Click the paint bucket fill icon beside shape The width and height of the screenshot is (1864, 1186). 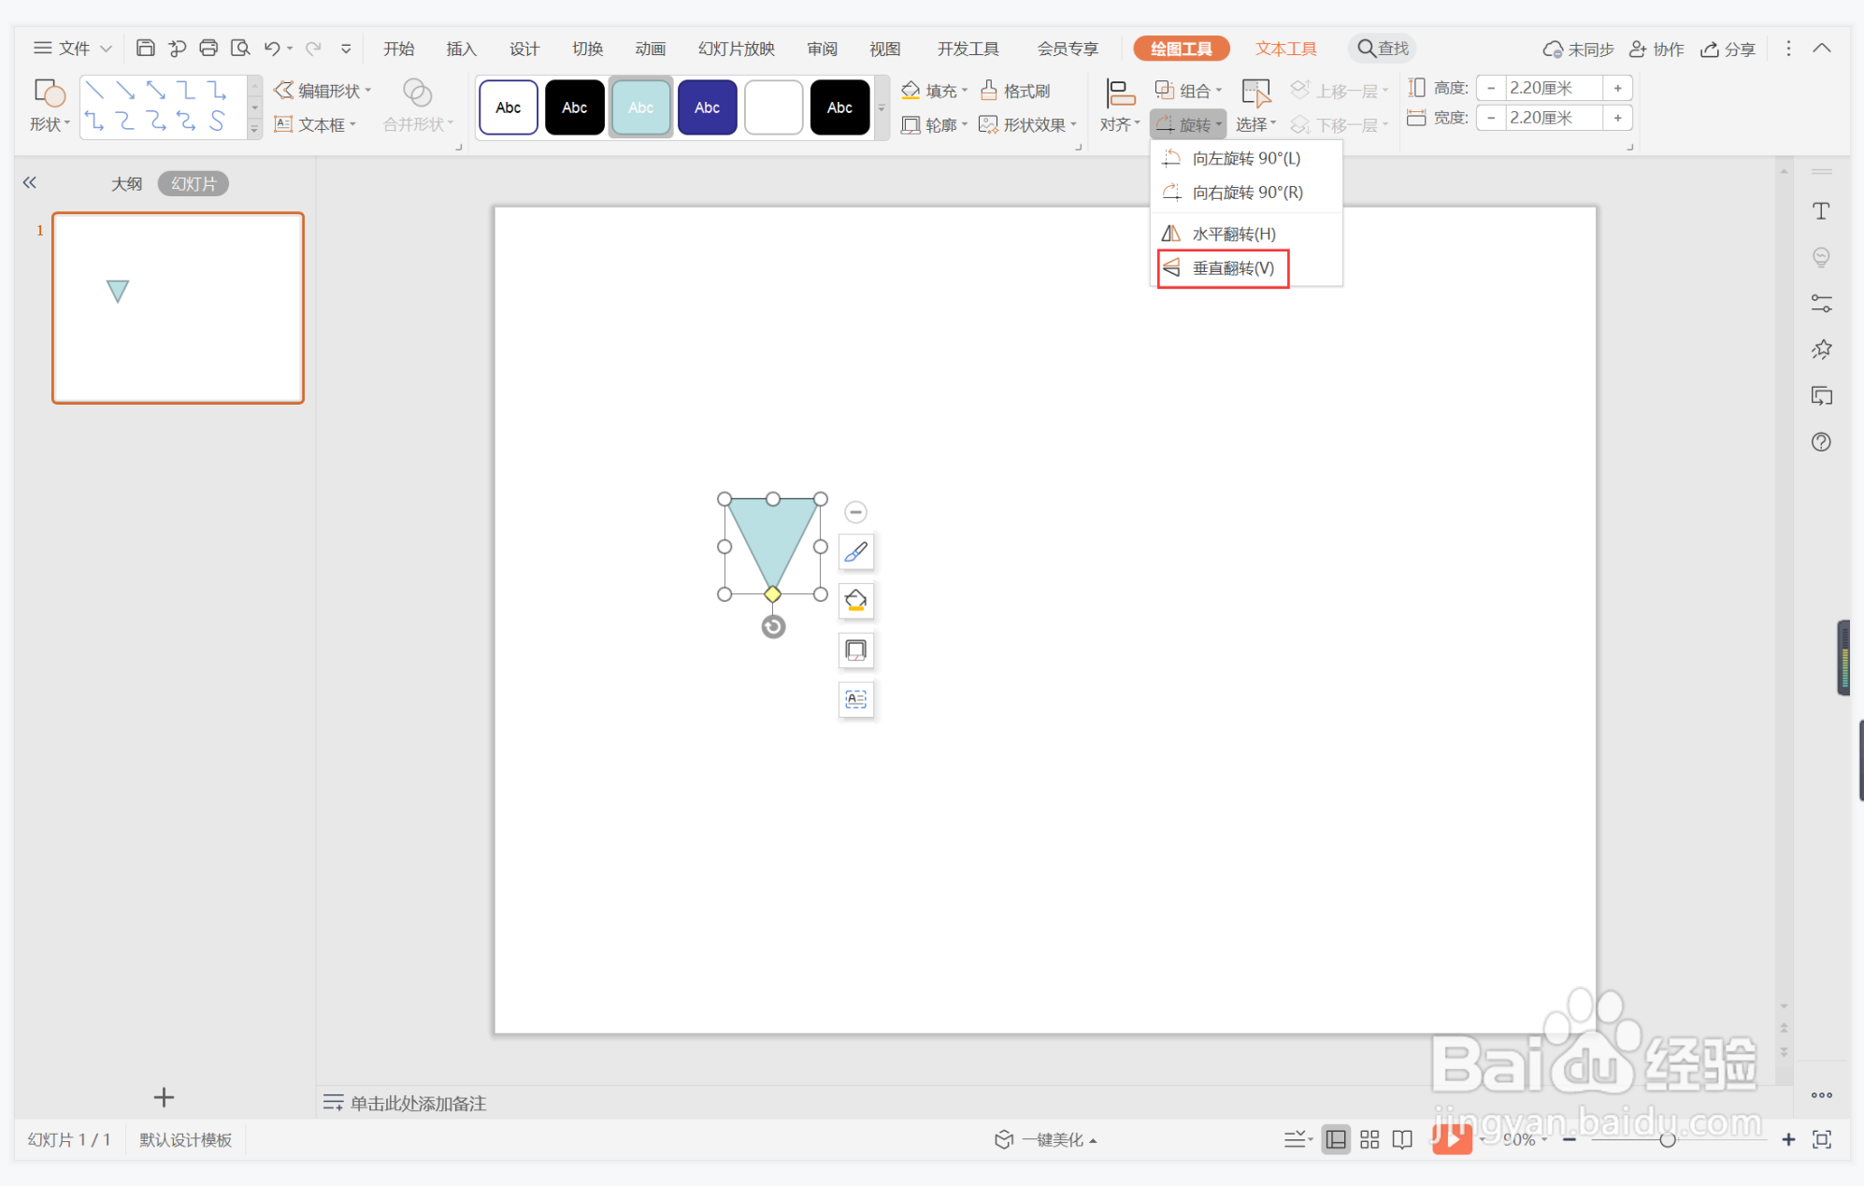click(x=855, y=601)
